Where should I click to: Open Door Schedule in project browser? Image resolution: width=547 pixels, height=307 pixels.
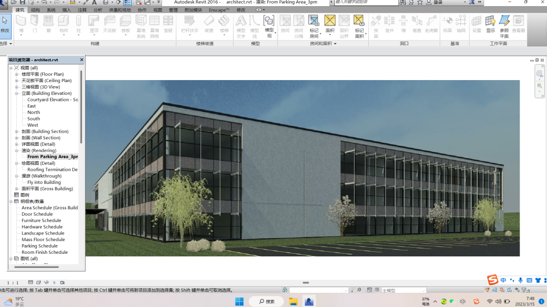point(37,214)
